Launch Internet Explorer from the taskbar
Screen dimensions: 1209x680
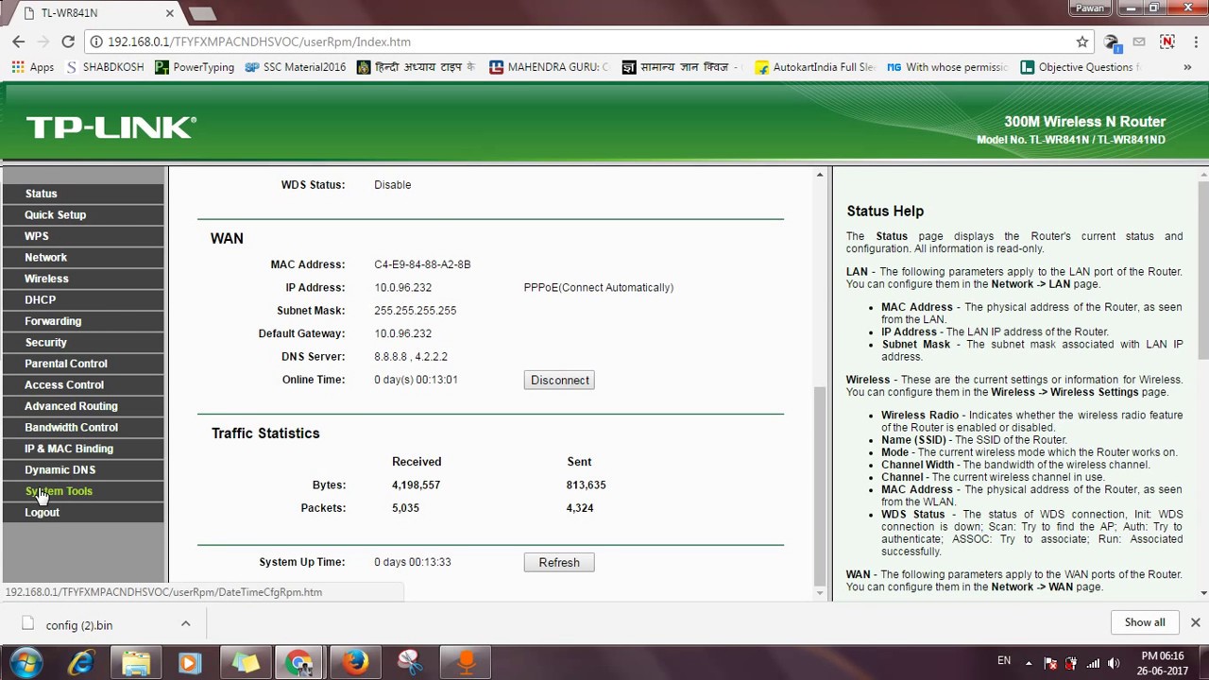click(x=81, y=663)
